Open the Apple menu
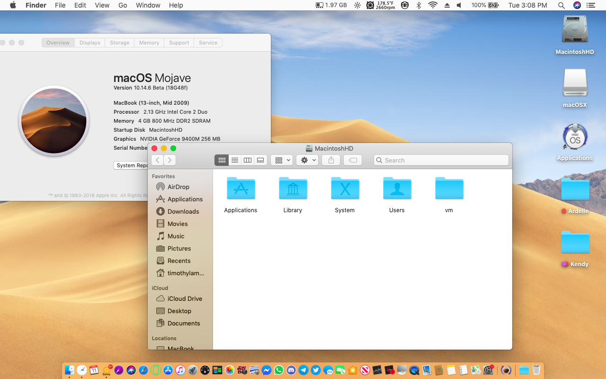 (13, 5)
